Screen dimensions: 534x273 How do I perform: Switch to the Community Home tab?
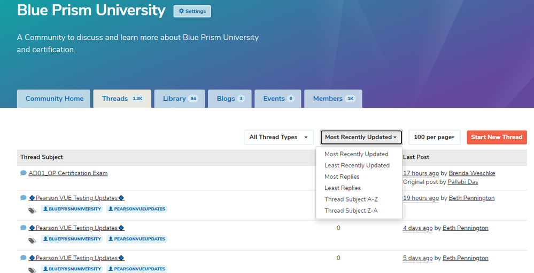(x=55, y=99)
